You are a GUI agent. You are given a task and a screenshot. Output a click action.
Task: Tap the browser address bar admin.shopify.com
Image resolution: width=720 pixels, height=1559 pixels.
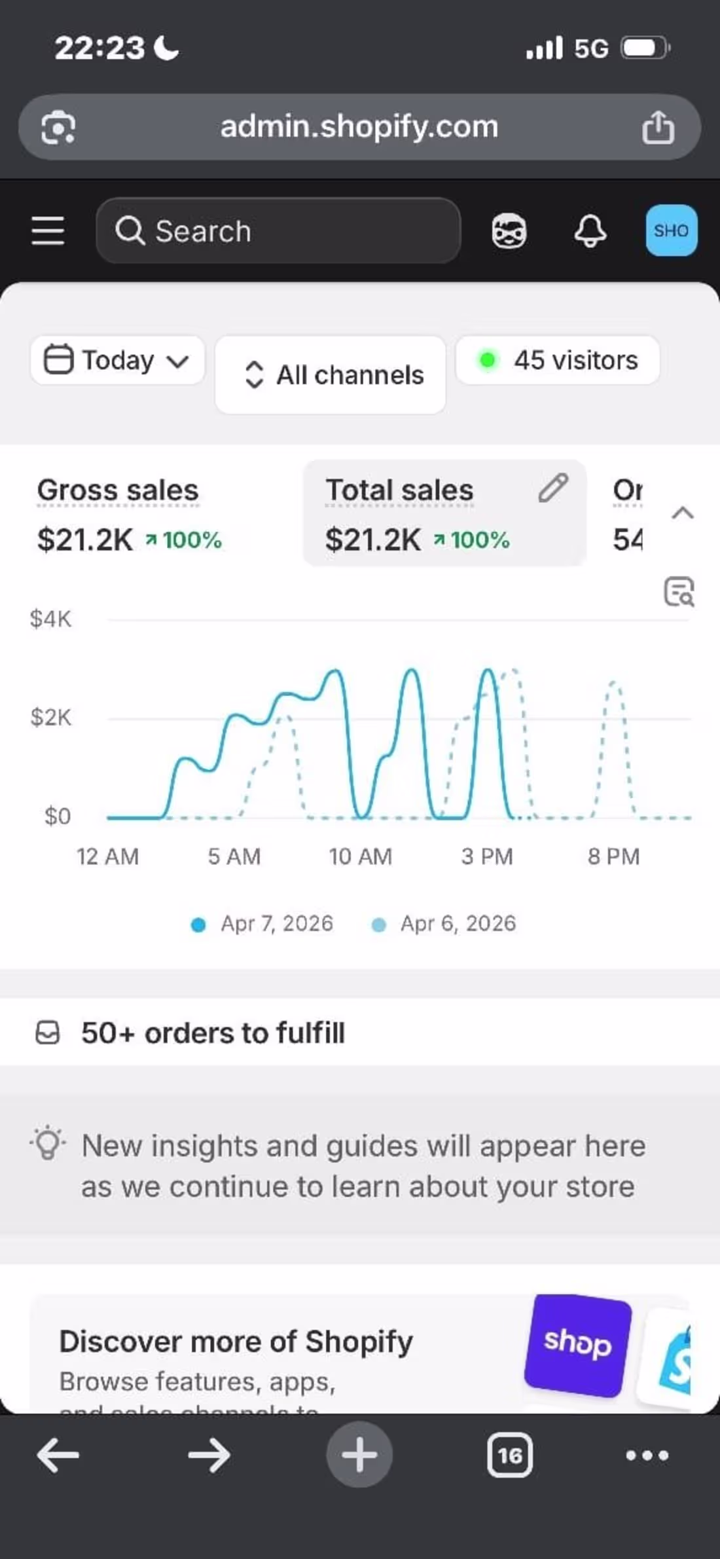pyautogui.click(x=359, y=127)
